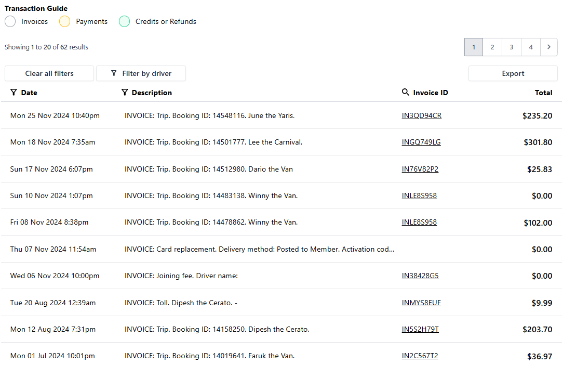The height and width of the screenshot is (365, 563).
Task: Click the Payments legend circle
Action: pos(64,21)
